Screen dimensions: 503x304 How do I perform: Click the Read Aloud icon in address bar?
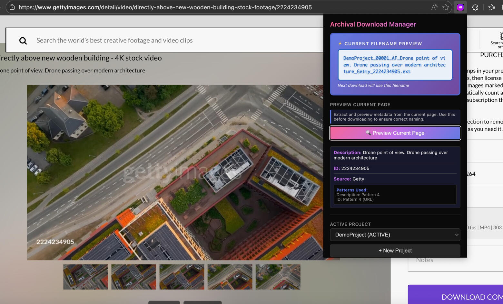434,7
